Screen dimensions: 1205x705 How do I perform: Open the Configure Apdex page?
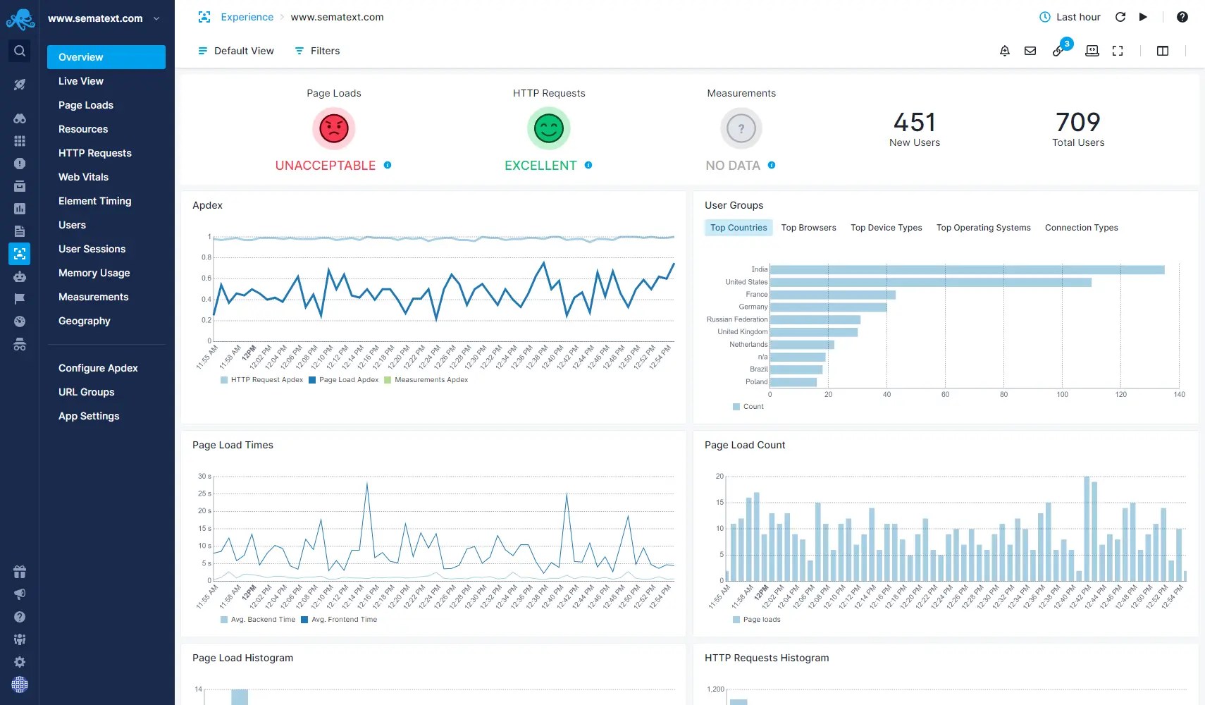[x=98, y=367]
